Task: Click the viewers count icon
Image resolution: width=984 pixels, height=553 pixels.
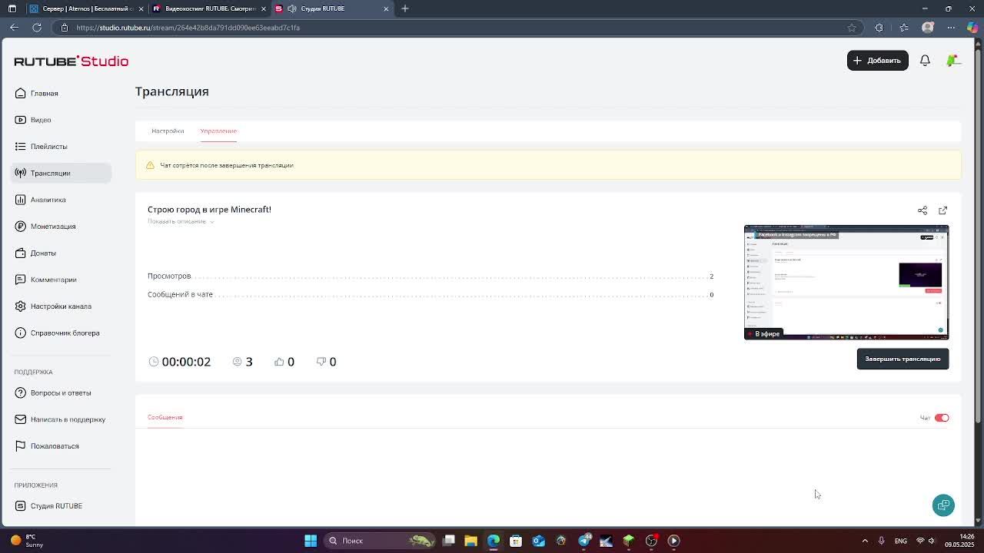Action: (x=237, y=362)
